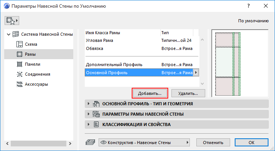Click the Основной Профиль type and geometry icon
This screenshot has width=275, height=151.
[x=96, y=104]
